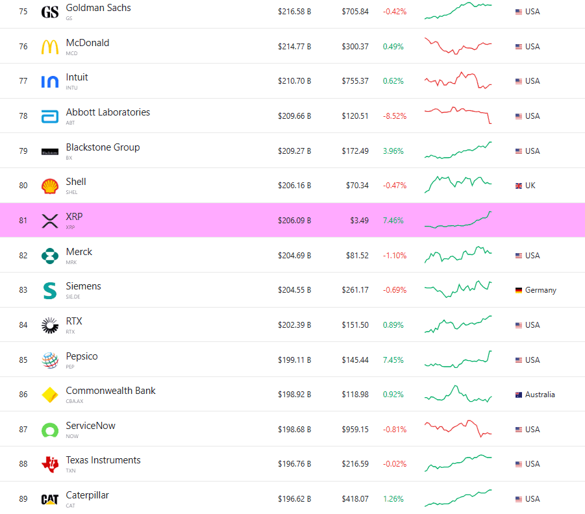
Task: Open the Goldman Sachs company link
Action: [99, 8]
